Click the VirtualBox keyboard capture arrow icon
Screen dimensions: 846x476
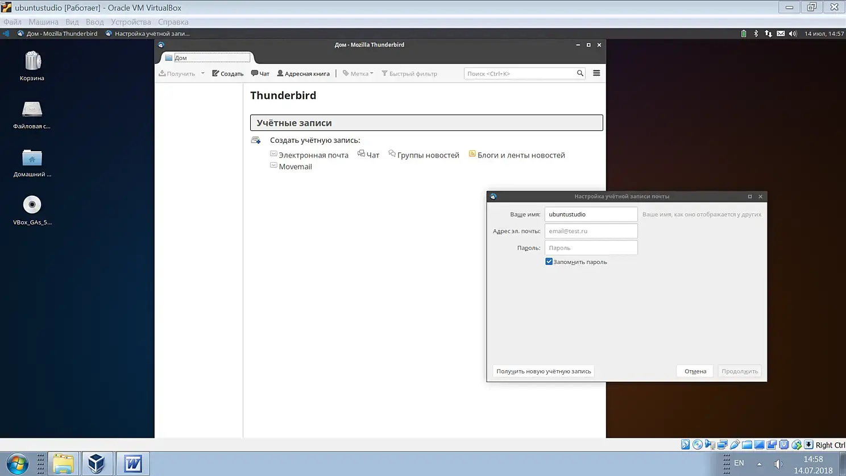pos(808,445)
